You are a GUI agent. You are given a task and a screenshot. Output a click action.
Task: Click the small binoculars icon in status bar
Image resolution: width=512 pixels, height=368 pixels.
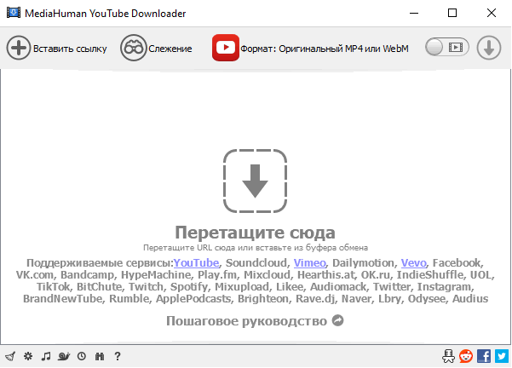(x=100, y=356)
